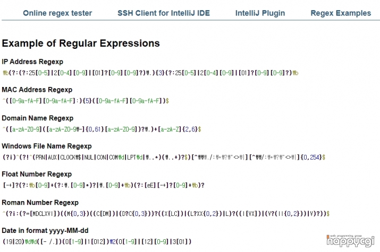Screen dimensions: 380x252
Task: Click the Date in format yyyy-MM-dd heading
Action: [x=45, y=230]
